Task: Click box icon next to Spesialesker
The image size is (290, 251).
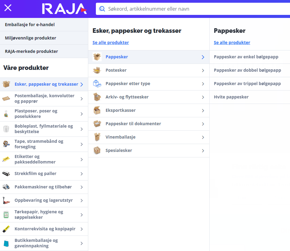Action: tap(97, 150)
